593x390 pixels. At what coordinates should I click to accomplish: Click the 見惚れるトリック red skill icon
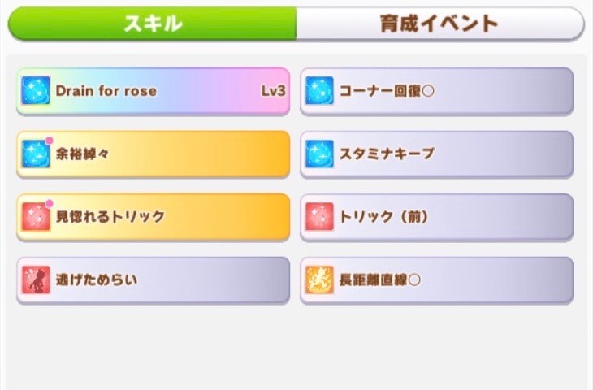(36, 217)
